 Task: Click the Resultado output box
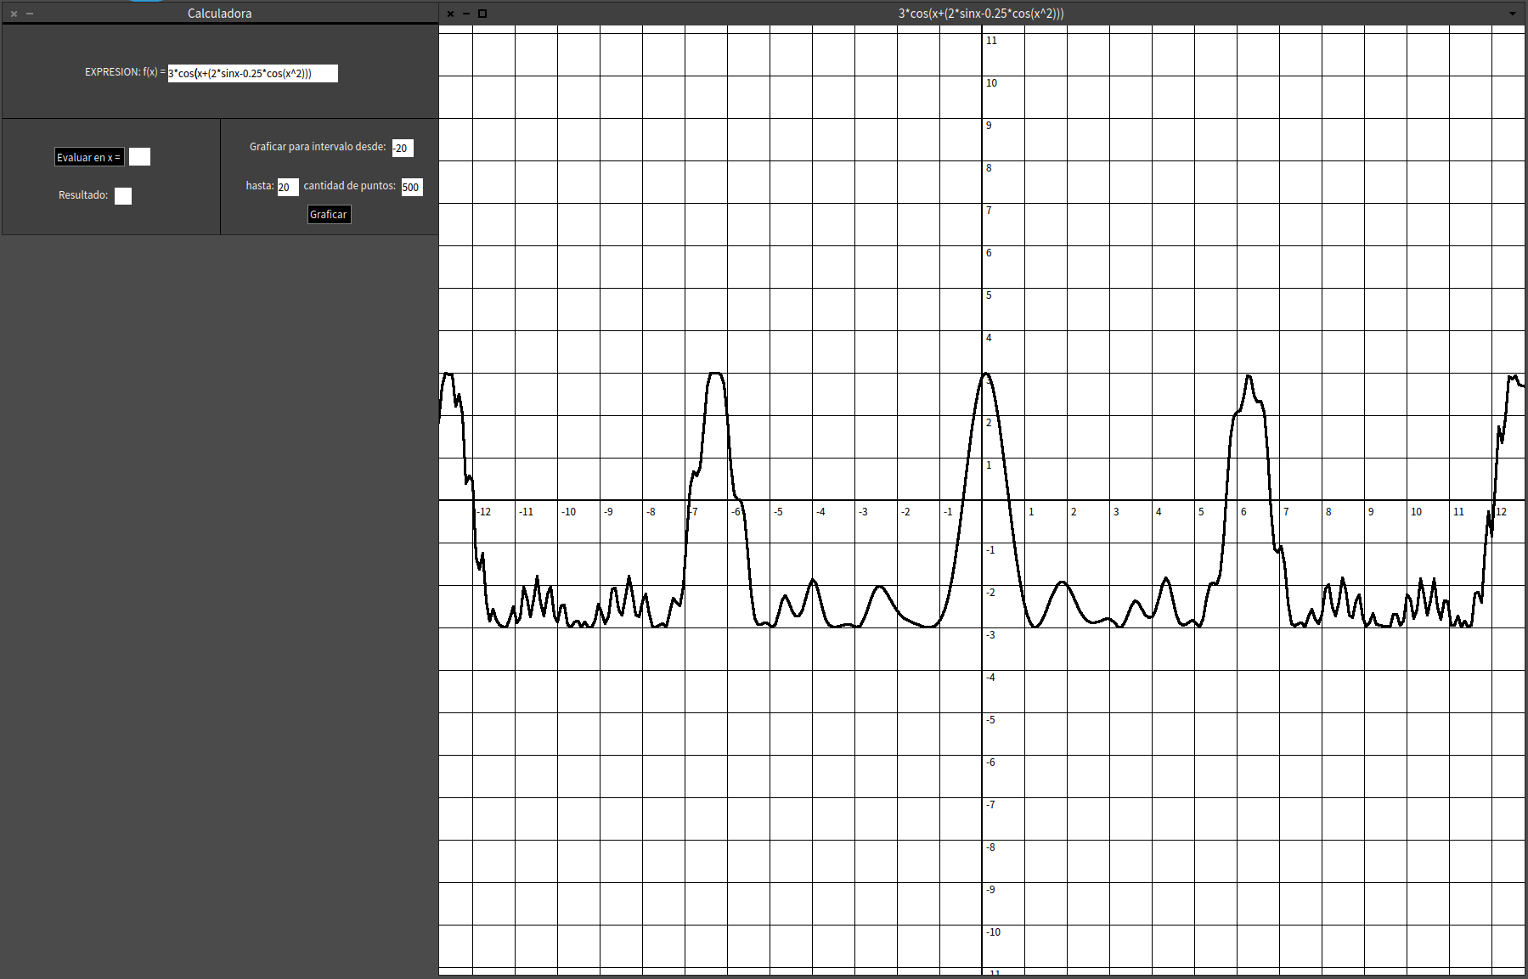123,195
